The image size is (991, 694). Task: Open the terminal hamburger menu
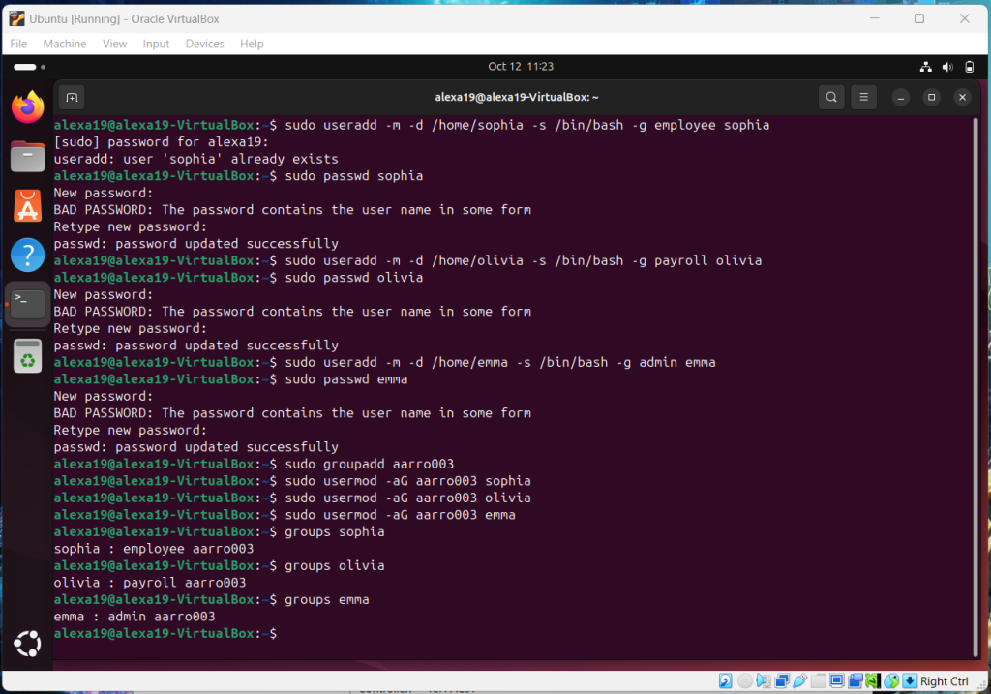pos(863,97)
